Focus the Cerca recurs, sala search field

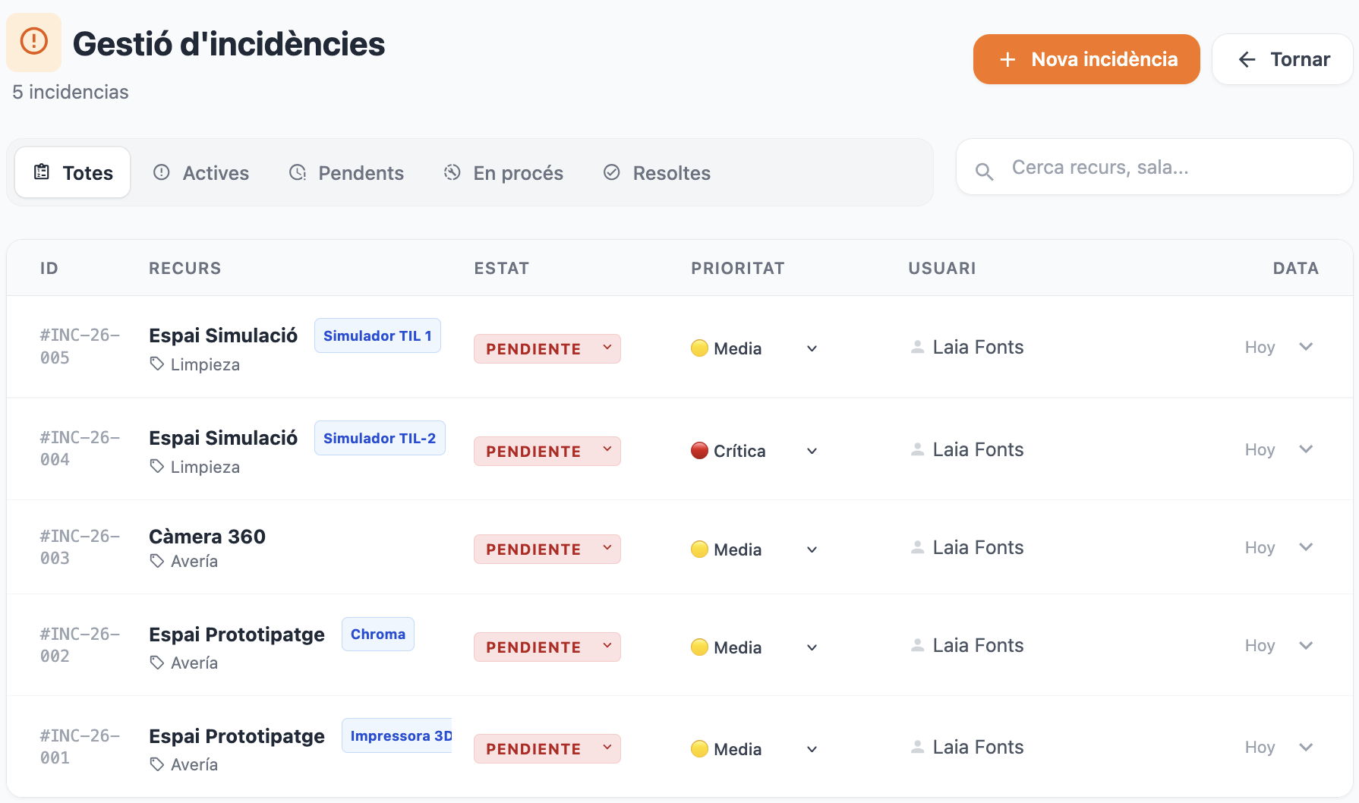(x=1154, y=167)
